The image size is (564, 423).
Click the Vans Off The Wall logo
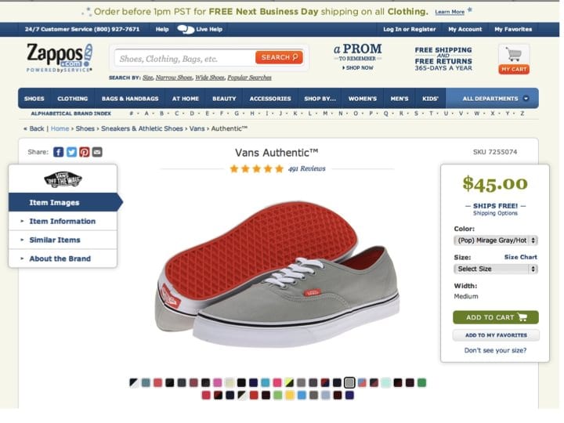[63, 179]
